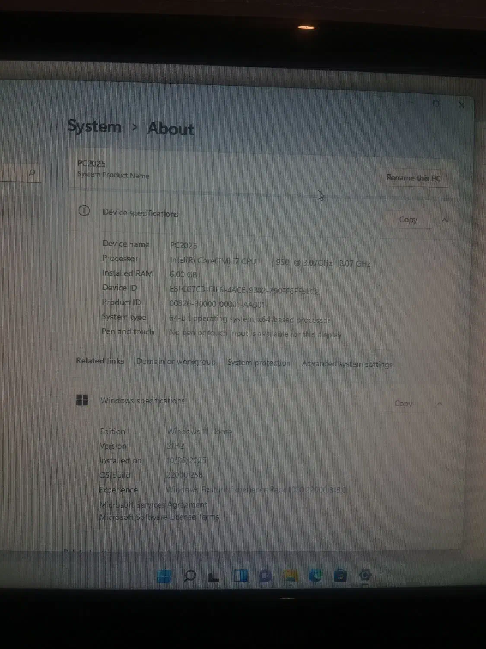This screenshot has height=649, width=486.
Task: Select the 64-bit operating system text
Action: tap(249, 319)
